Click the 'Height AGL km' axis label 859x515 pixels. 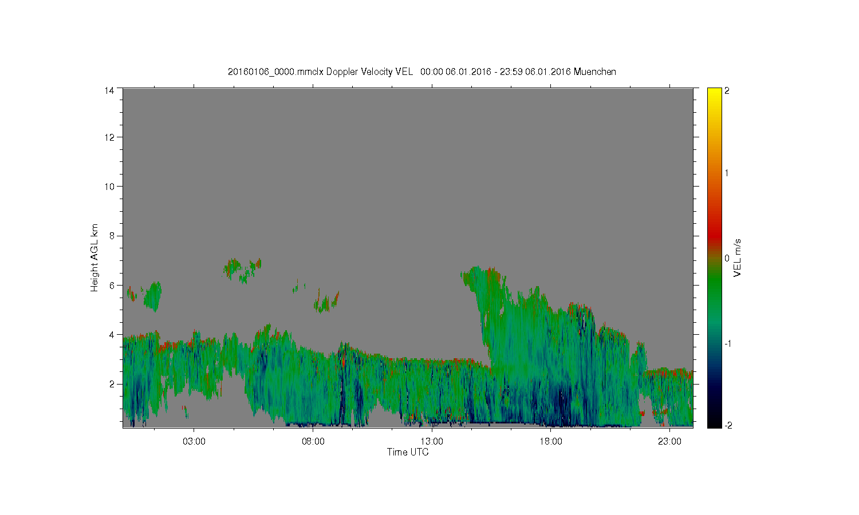pyautogui.click(x=94, y=257)
